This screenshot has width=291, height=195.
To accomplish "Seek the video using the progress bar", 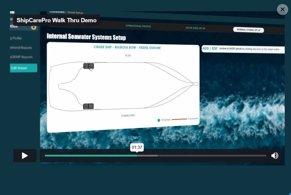I will [x=156, y=155].
